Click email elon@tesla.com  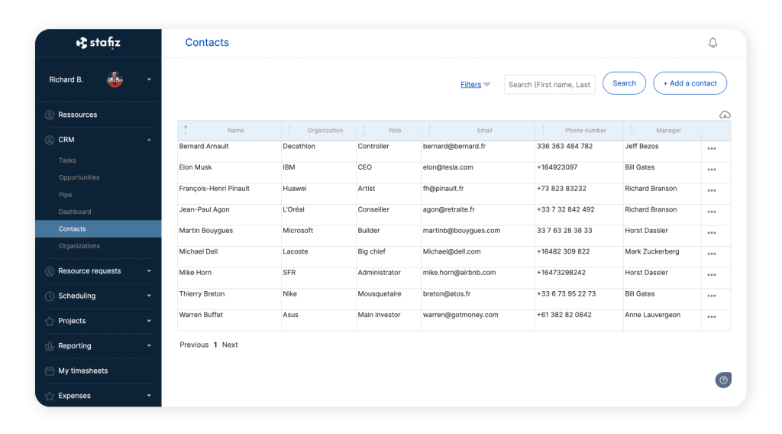[448, 167]
